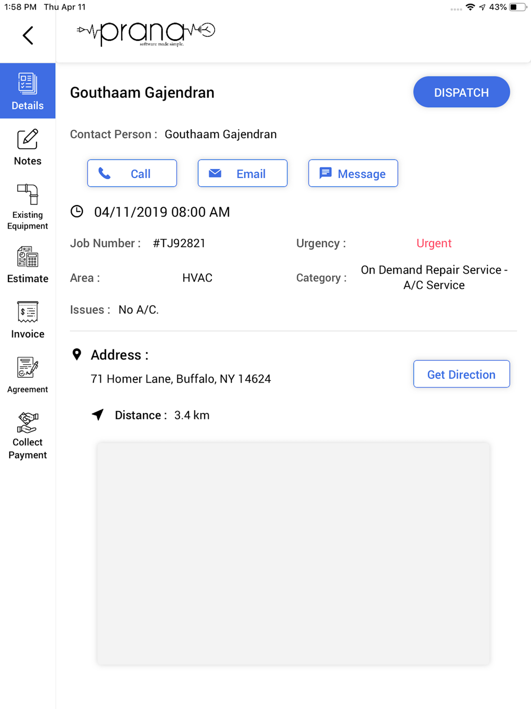This screenshot has width=531, height=709.
Task: Open the Details sidebar tab
Action: click(x=28, y=91)
